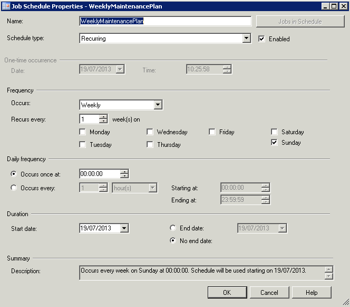Increase the Occurs once at time
Image resolution: width=350 pixels, height=307 pixels.
pyautogui.click(x=124, y=172)
